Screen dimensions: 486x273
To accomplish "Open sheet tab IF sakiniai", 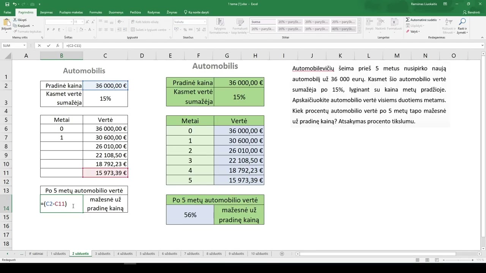I will click(x=36, y=254).
